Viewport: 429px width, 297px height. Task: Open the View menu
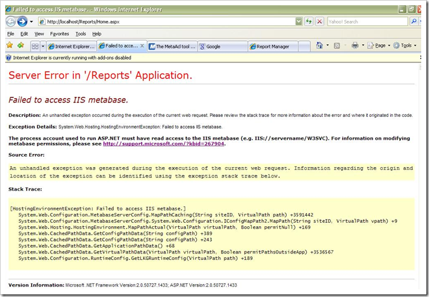[39, 34]
